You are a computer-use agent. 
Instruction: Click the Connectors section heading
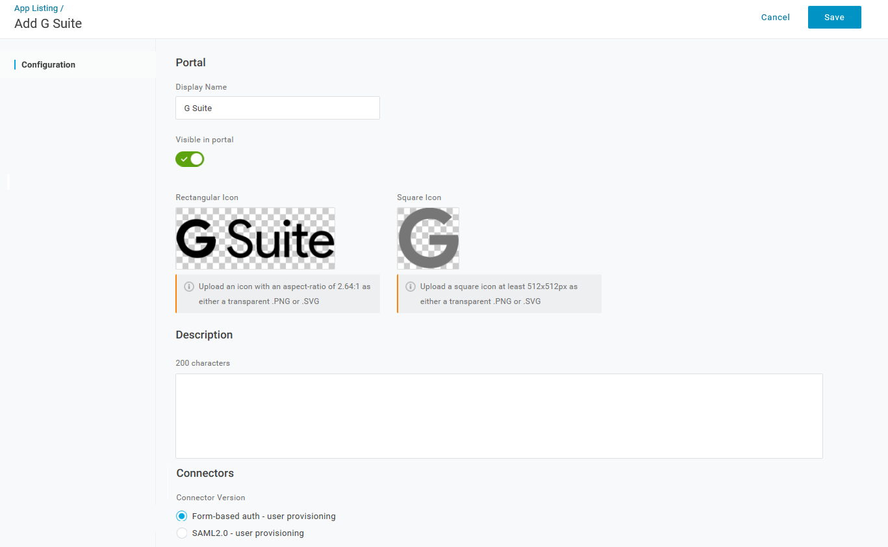205,474
